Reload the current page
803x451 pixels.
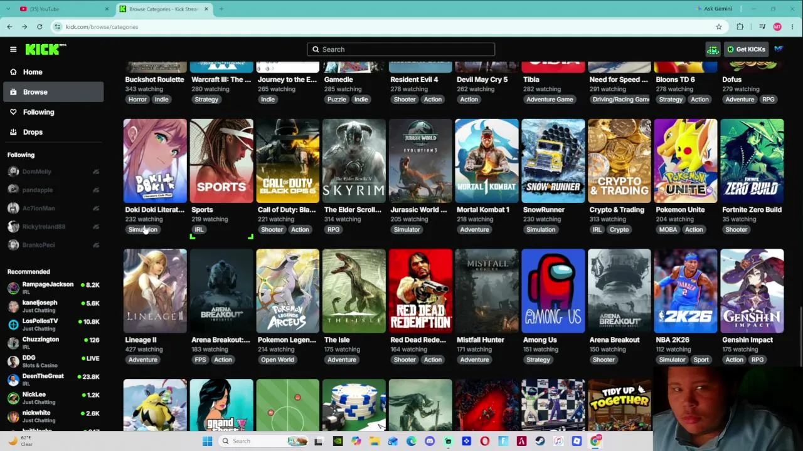pyautogui.click(x=40, y=27)
